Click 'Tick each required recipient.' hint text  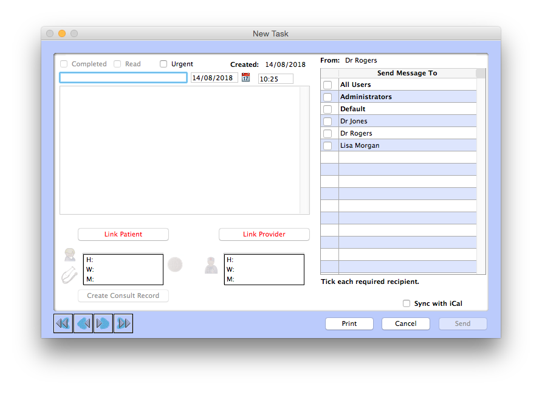coord(370,282)
